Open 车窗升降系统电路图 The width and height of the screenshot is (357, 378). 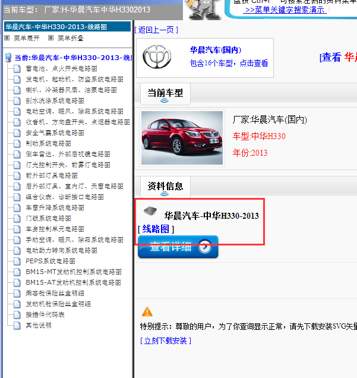coord(55,207)
